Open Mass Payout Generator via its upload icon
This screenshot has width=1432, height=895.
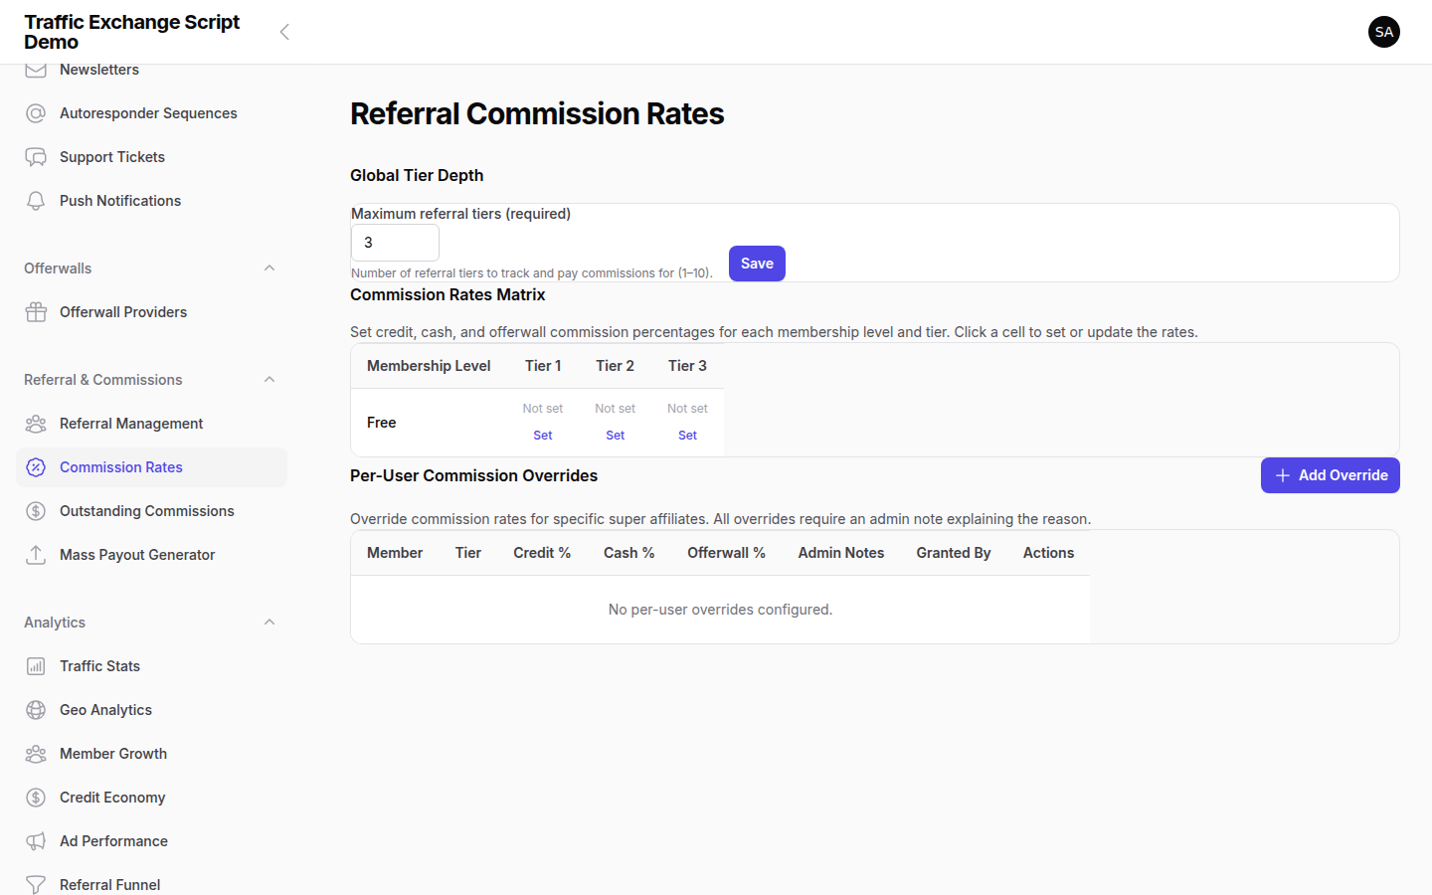(36, 554)
